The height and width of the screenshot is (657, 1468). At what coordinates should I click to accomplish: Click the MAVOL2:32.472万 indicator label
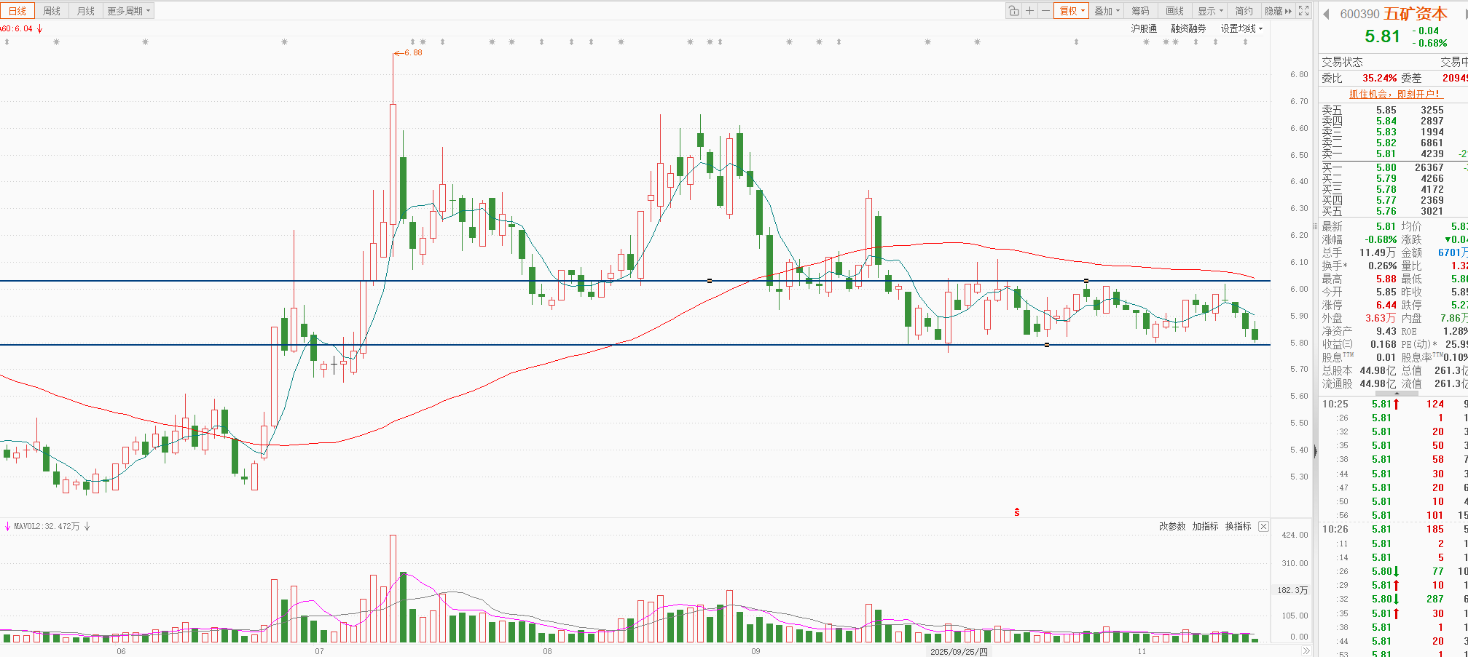[x=47, y=526]
